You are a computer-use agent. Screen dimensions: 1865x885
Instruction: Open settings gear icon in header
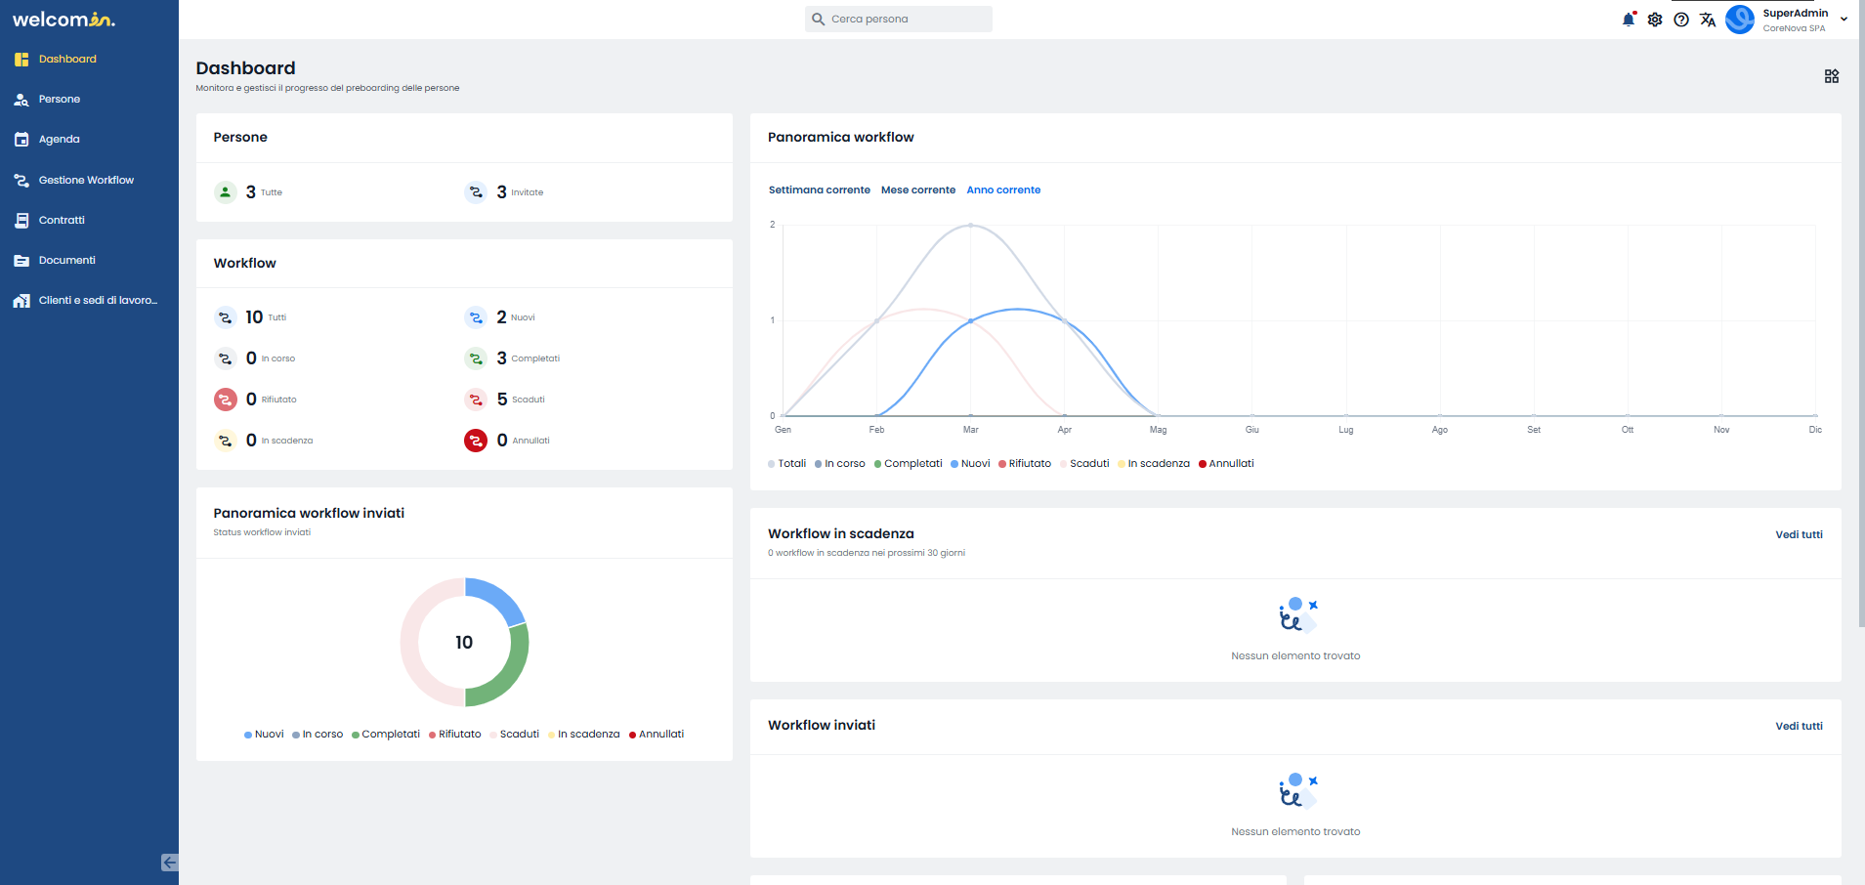1655,20
